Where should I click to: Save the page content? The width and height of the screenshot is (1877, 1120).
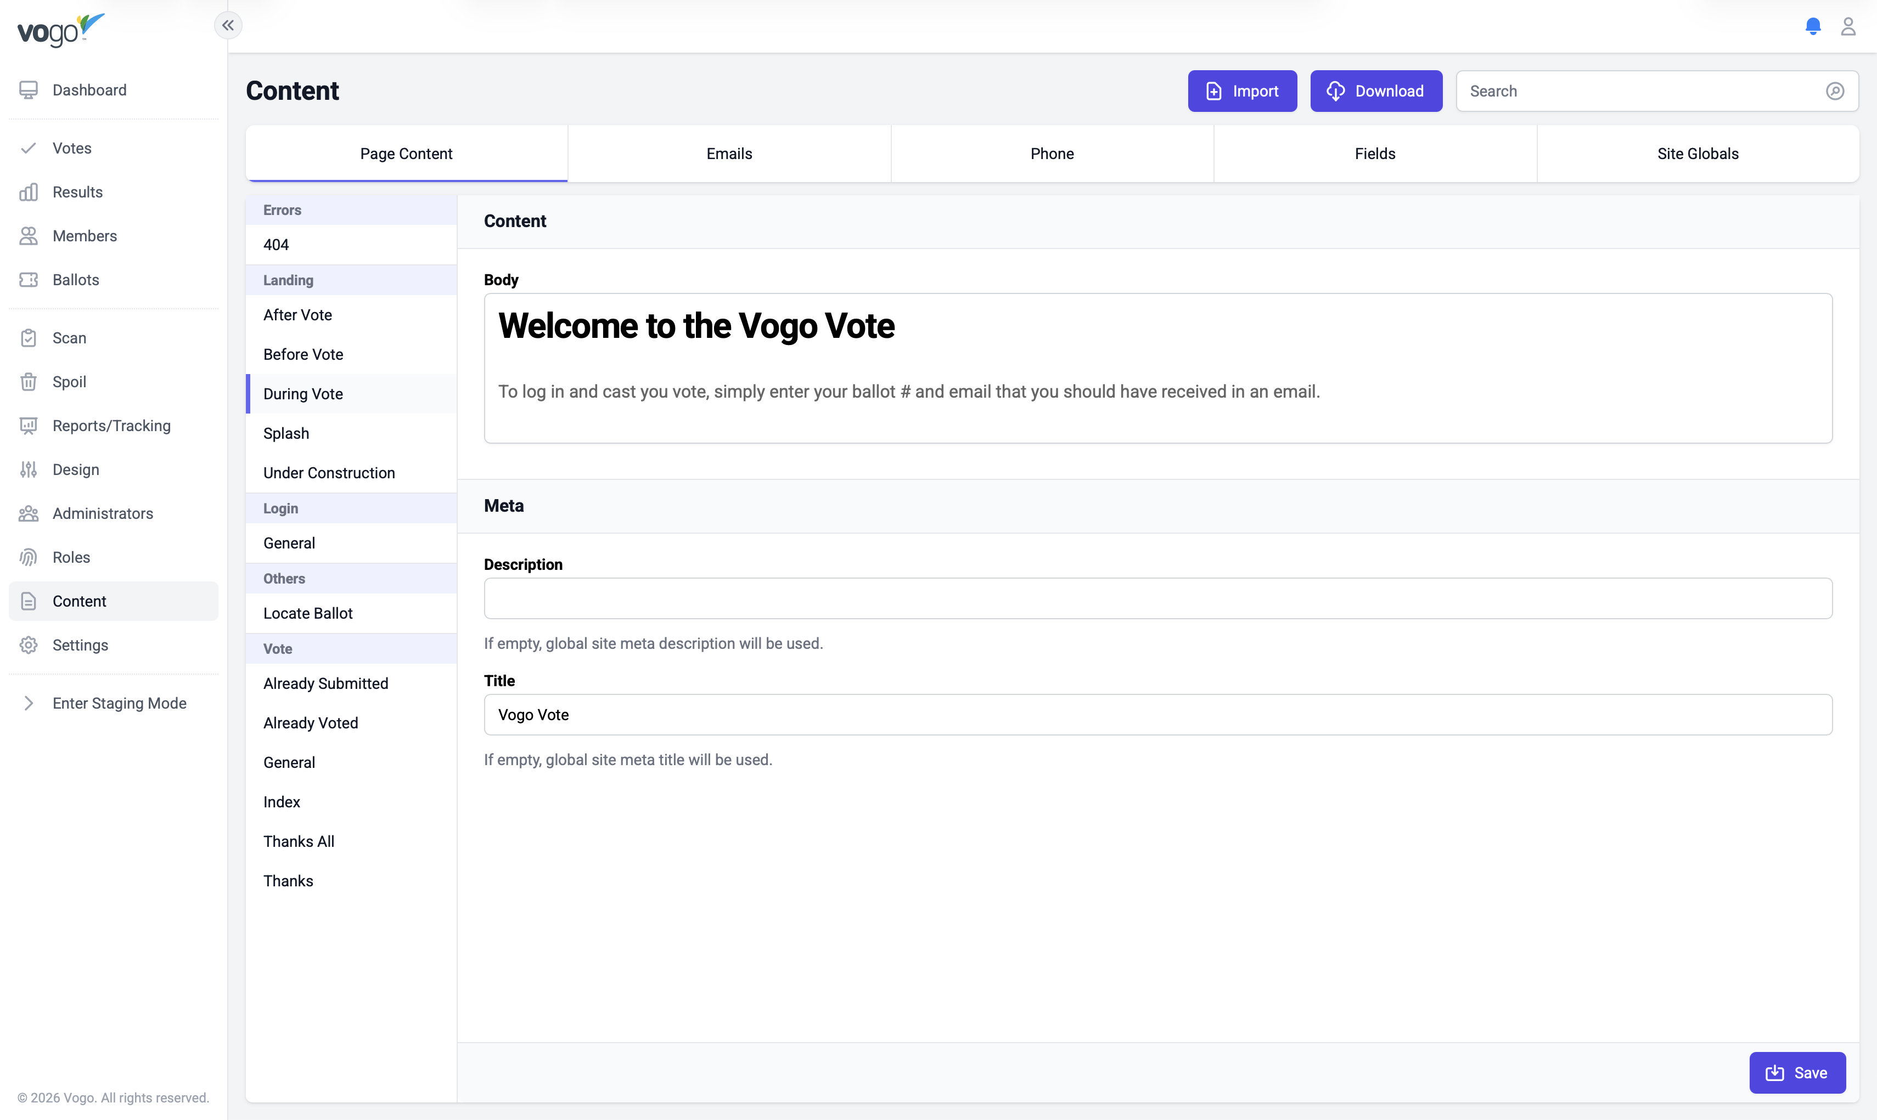coord(1797,1072)
